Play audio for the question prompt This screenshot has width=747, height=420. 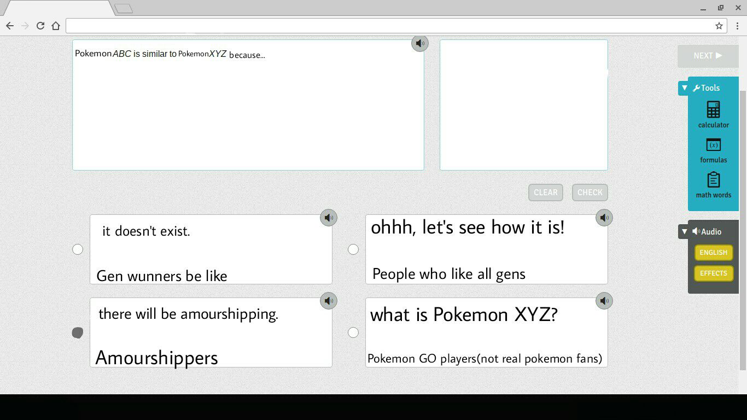(x=420, y=43)
